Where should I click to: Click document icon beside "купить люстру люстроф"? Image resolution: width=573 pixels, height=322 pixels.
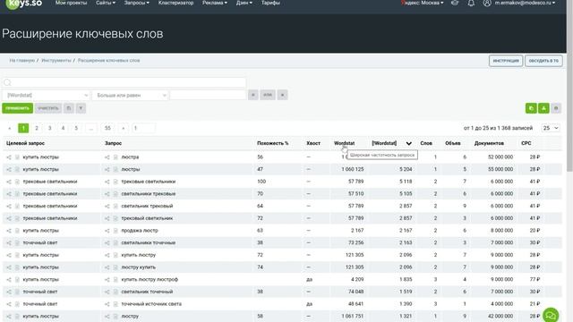coord(115,280)
